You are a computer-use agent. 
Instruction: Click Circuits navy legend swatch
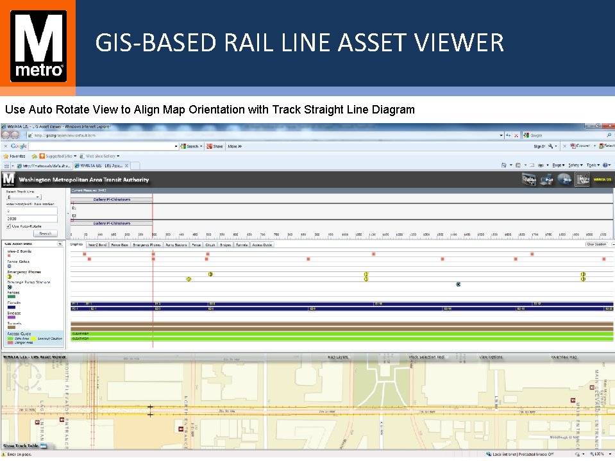pos(12,307)
